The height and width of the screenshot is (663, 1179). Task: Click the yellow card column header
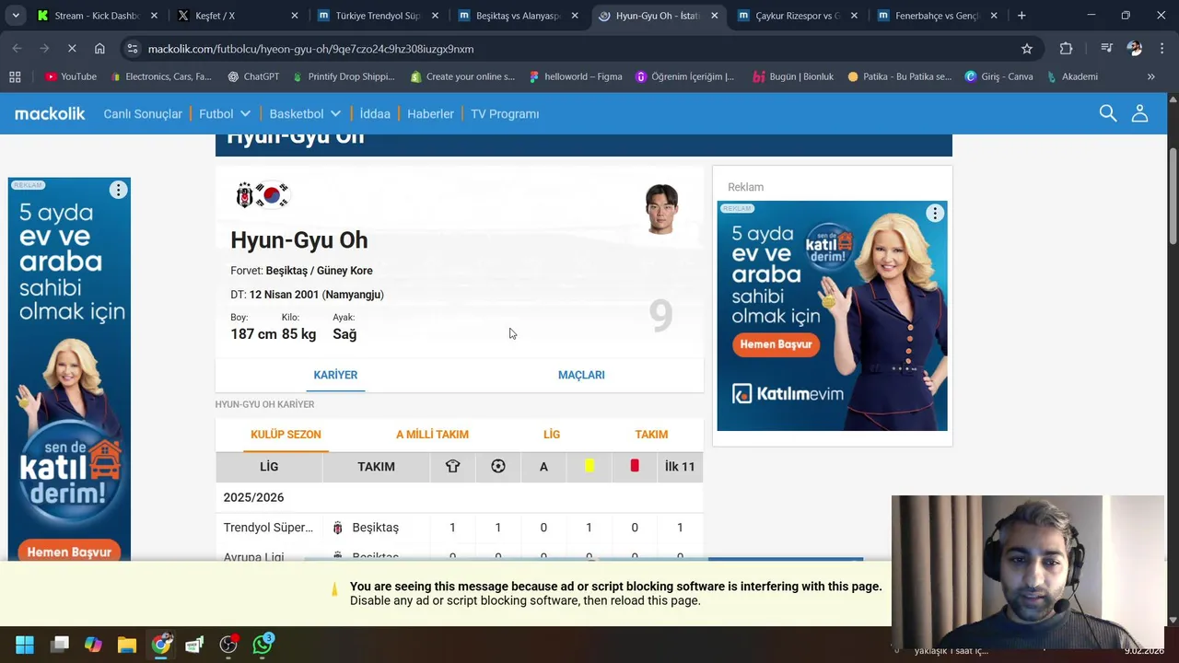coord(589,467)
